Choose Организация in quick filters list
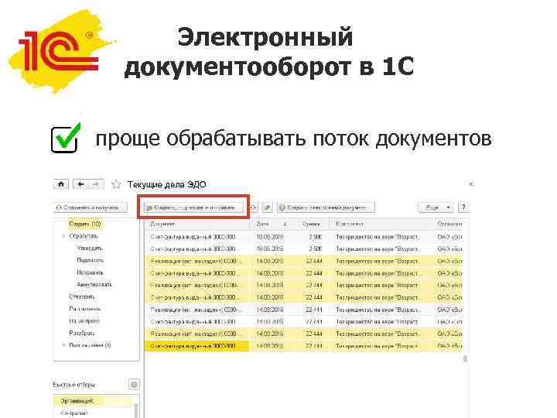The width and height of the screenshot is (557, 418). pyautogui.click(x=93, y=401)
